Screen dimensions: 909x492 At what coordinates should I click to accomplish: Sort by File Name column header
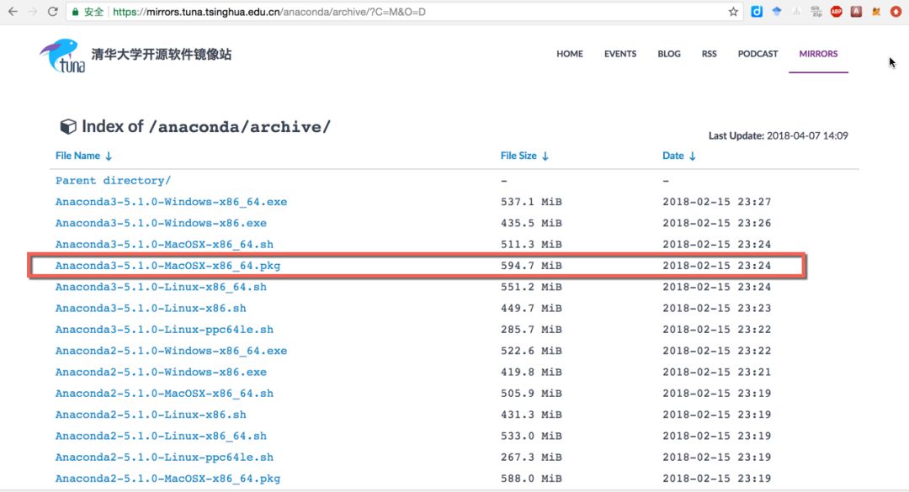coord(83,156)
